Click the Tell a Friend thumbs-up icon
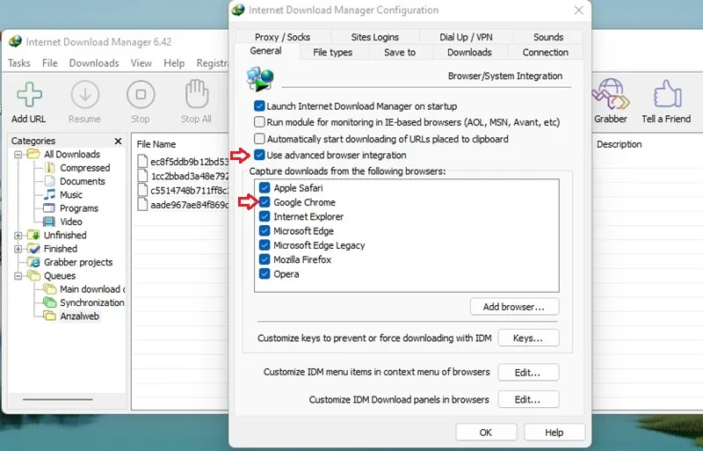 (667, 94)
